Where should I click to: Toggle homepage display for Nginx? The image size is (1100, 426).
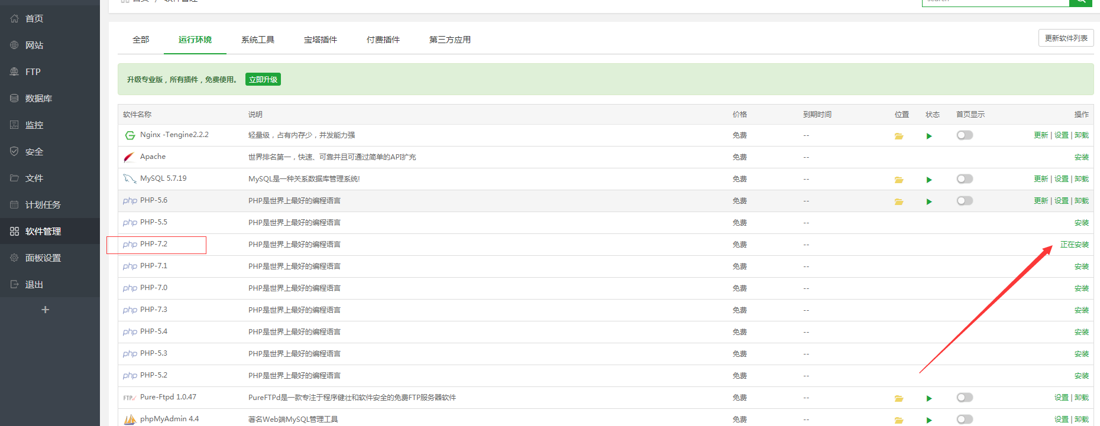965,135
